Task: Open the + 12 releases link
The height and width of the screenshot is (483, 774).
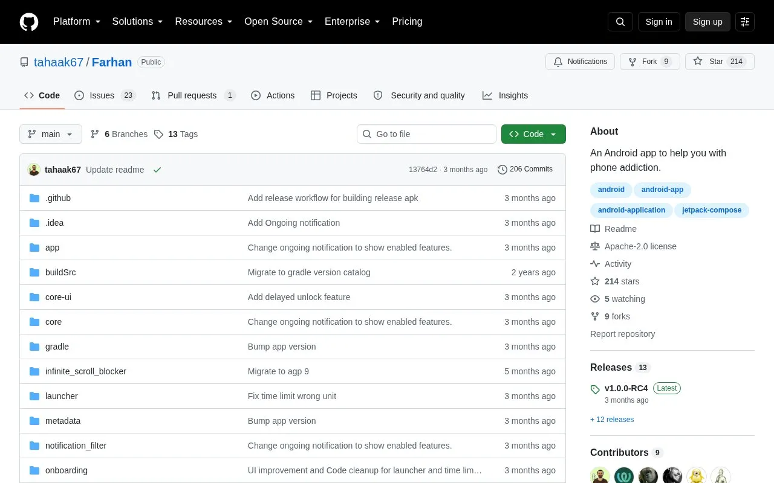Action: click(612, 420)
